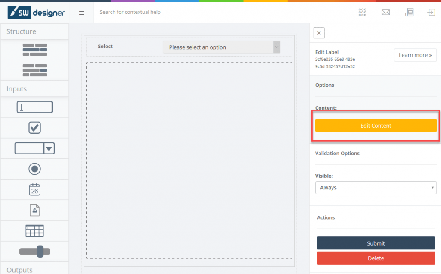Open the apps grid icon

point(362,13)
